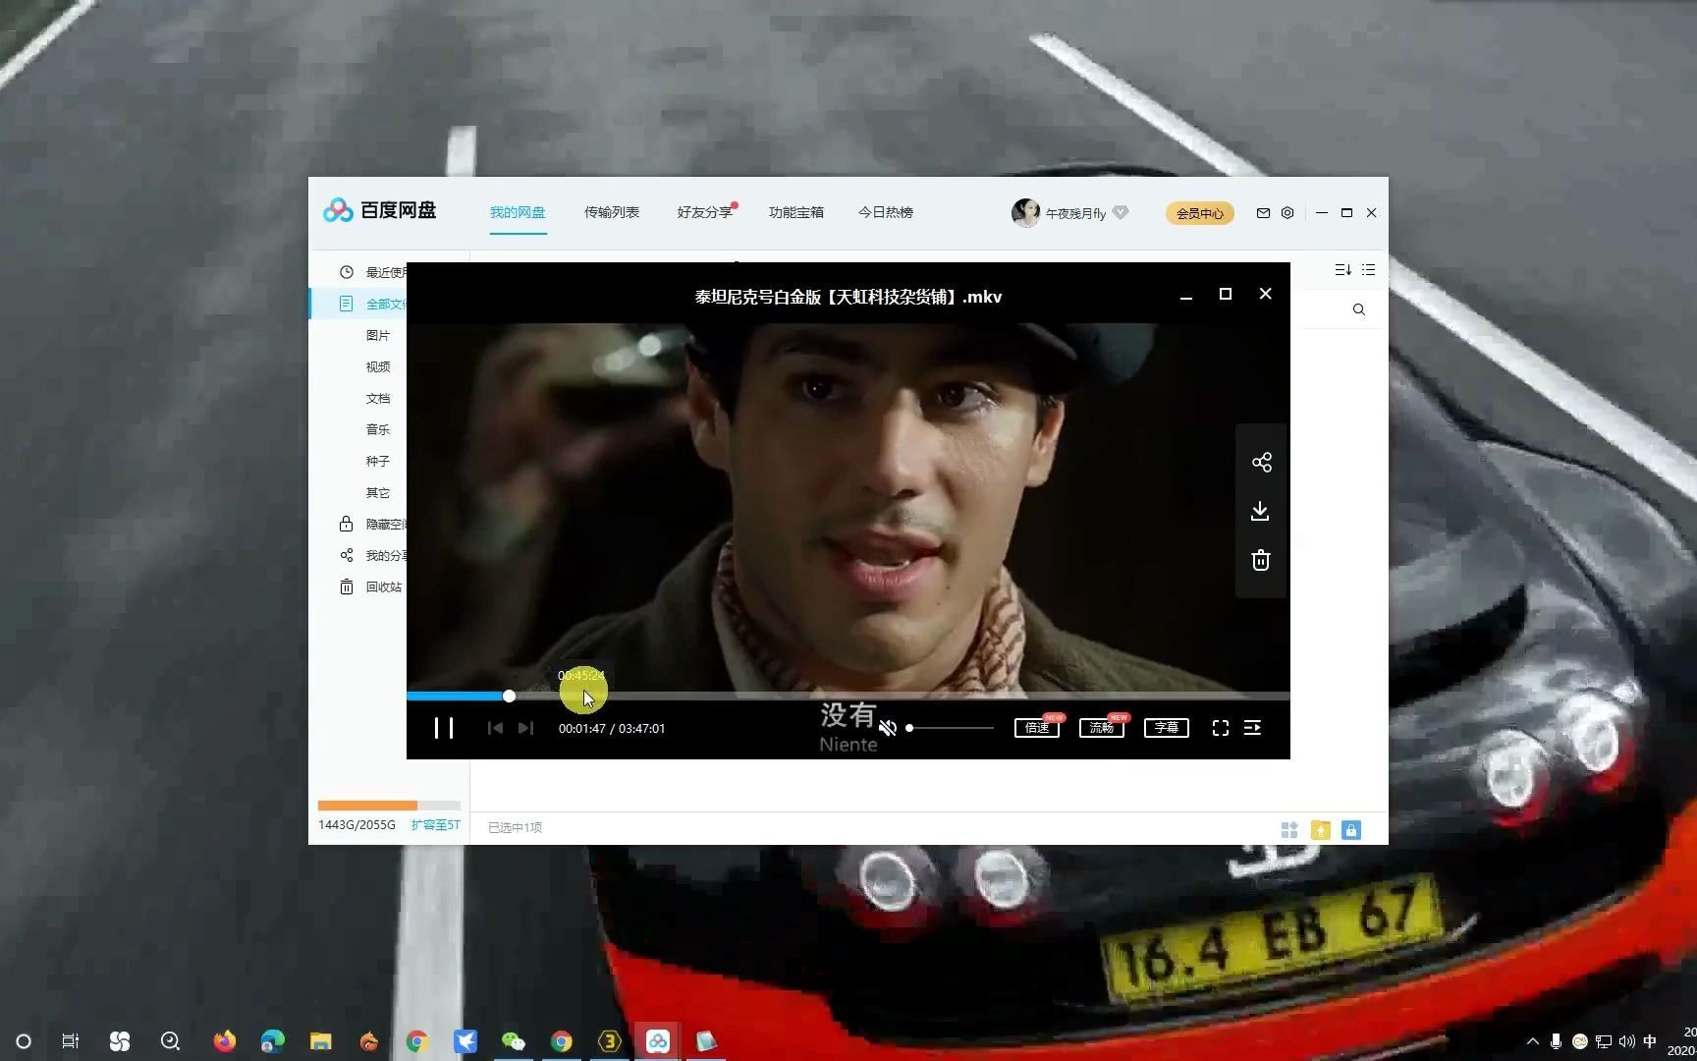
Task: Show hidden system tray icons
Action: pyautogui.click(x=1532, y=1041)
